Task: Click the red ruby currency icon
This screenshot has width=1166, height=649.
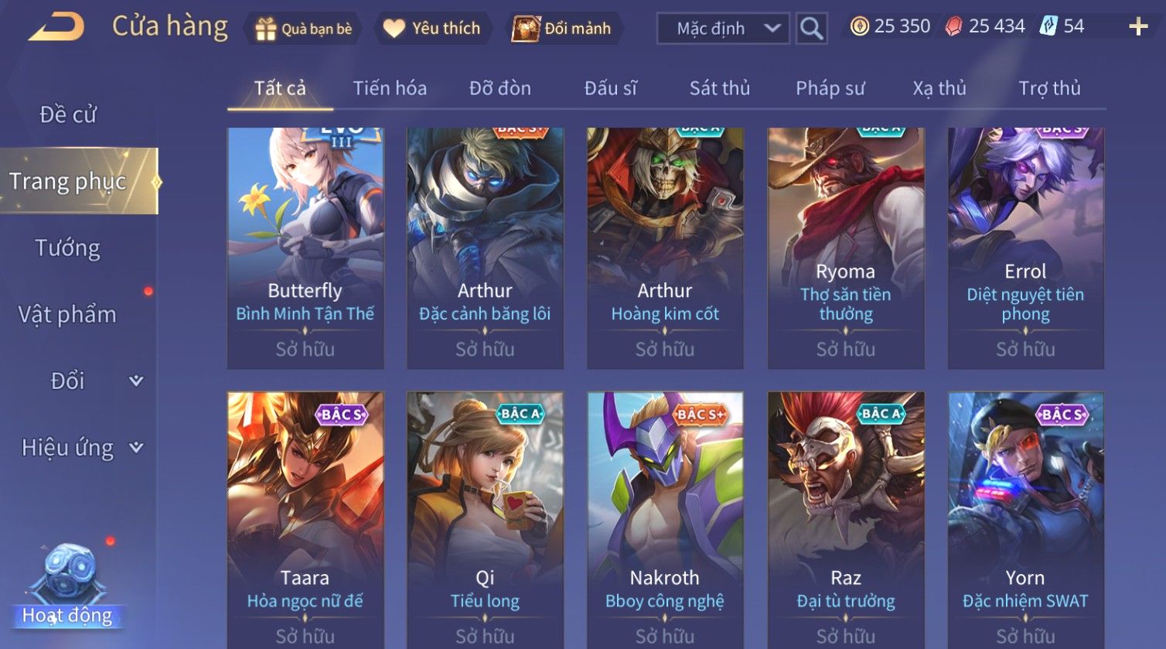Action: coord(954,27)
